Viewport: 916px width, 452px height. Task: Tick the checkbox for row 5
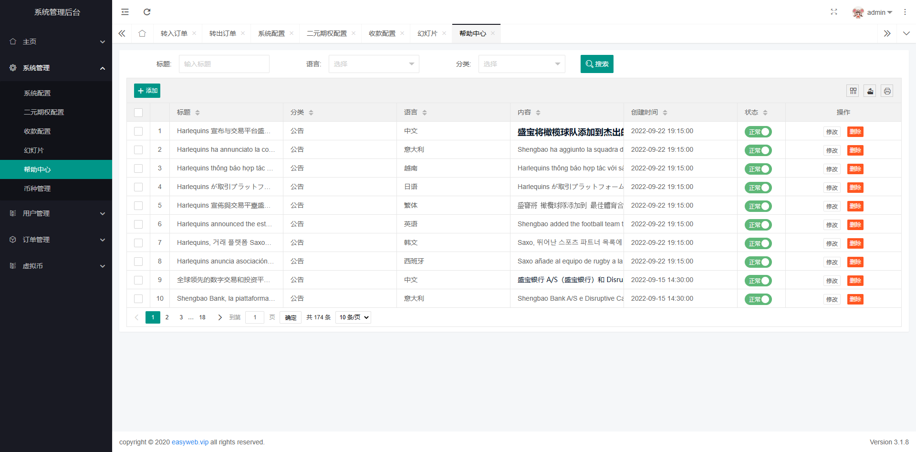coord(138,206)
